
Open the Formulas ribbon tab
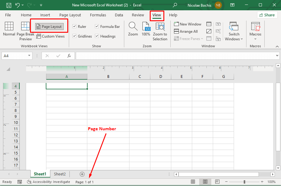pos(98,15)
